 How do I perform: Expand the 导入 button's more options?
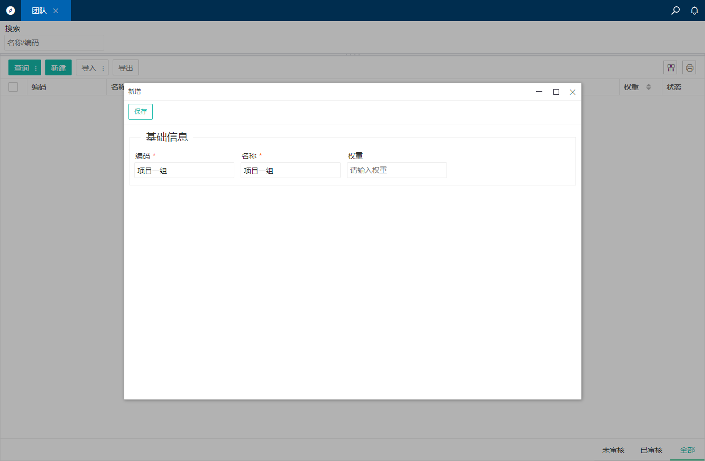coord(103,68)
